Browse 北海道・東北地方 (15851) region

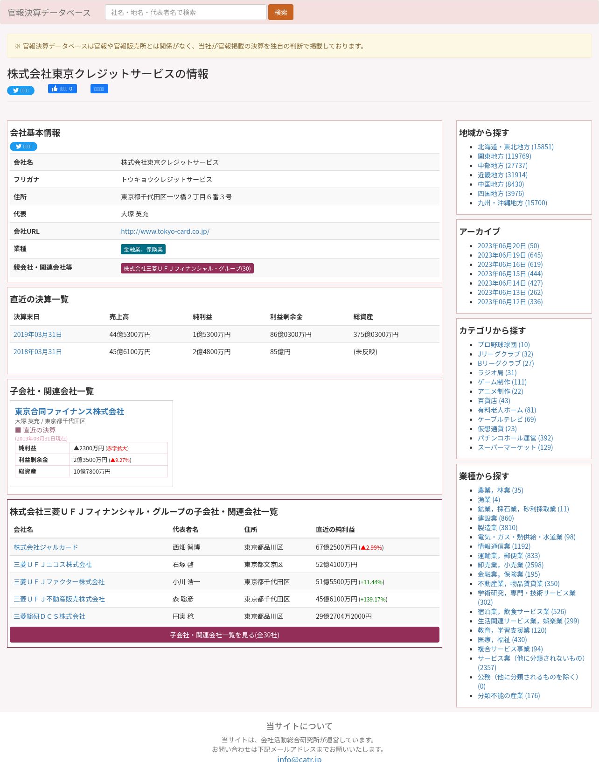[515, 147]
